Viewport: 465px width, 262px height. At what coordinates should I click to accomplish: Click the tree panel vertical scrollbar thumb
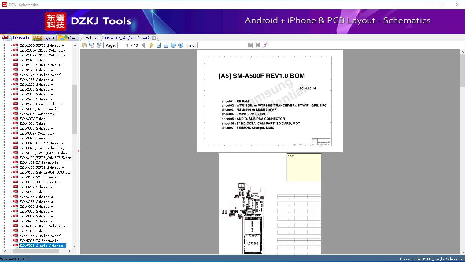click(75, 109)
